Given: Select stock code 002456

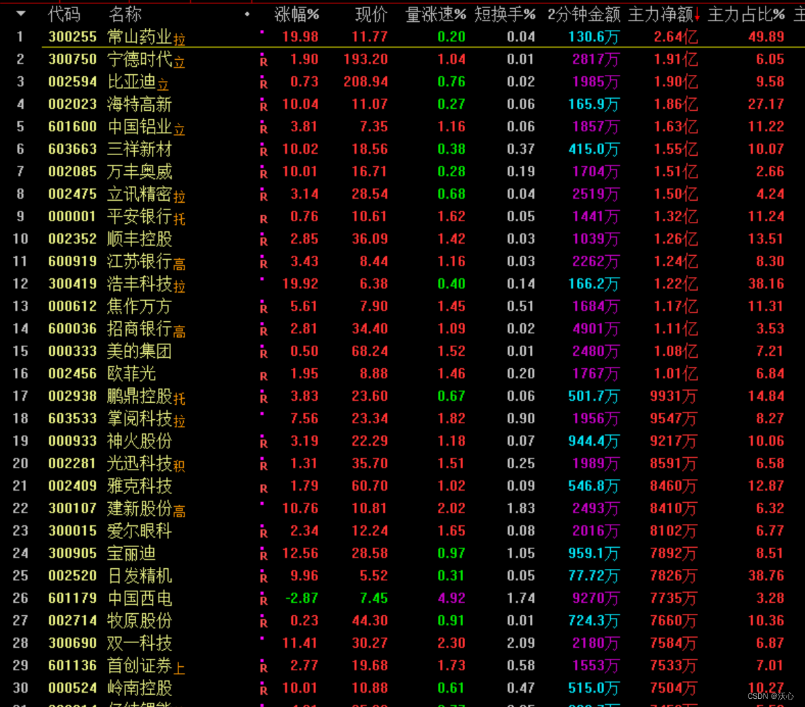Looking at the screenshot, I should (x=72, y=374).
